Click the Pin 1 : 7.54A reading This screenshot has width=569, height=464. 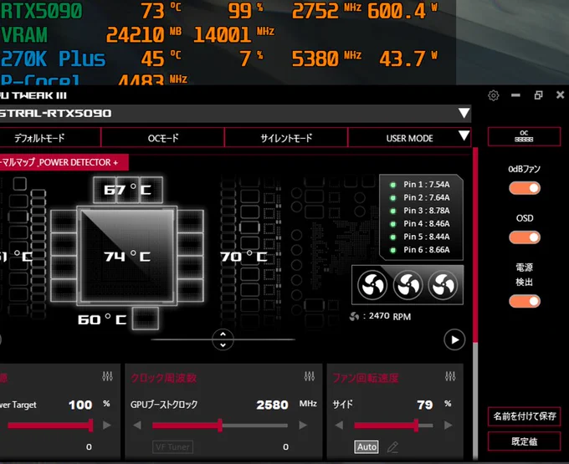click(427, 185)
